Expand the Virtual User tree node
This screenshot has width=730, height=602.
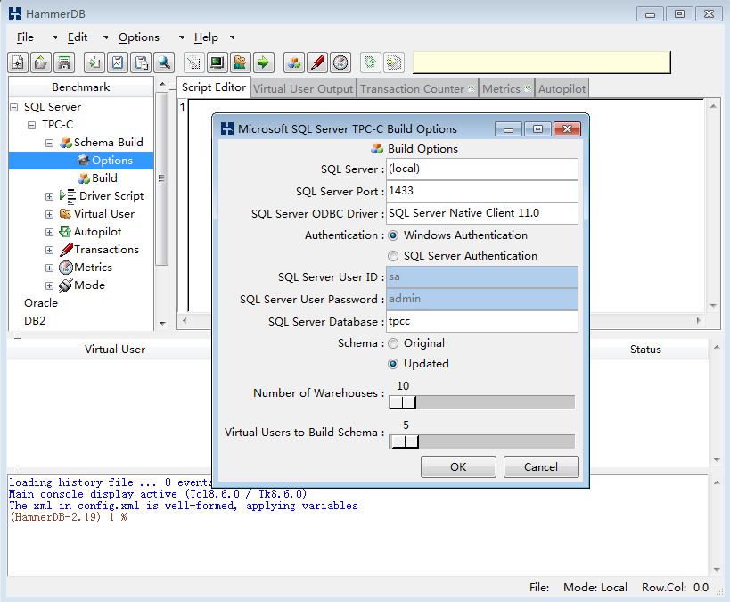(49, 214)
